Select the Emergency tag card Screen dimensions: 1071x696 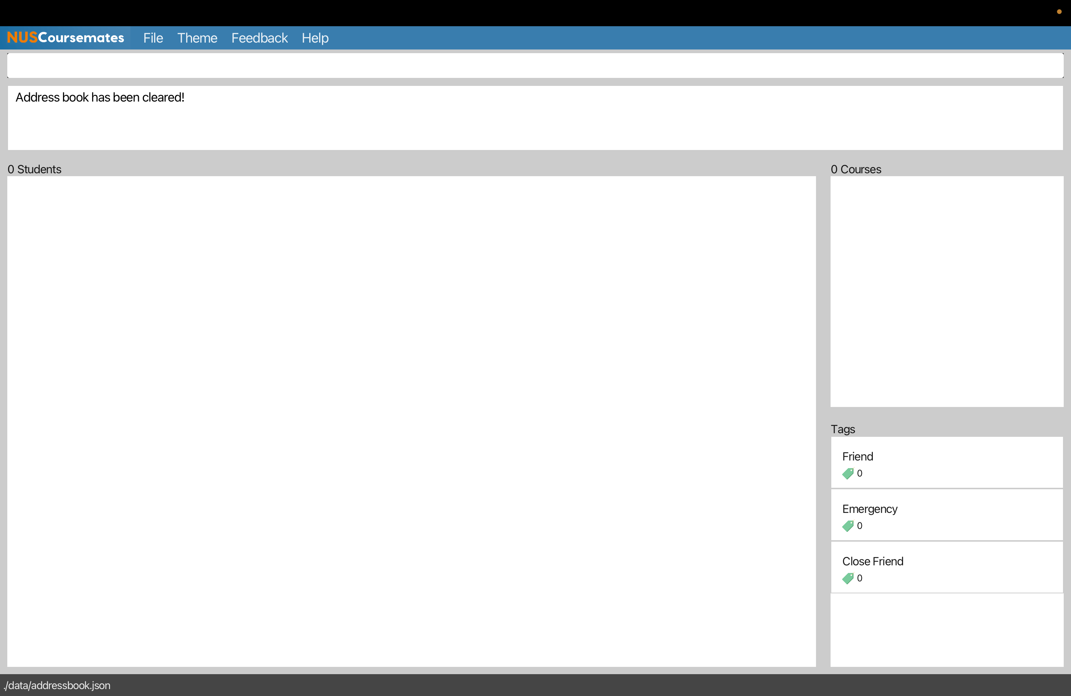(x=946, y=515)
